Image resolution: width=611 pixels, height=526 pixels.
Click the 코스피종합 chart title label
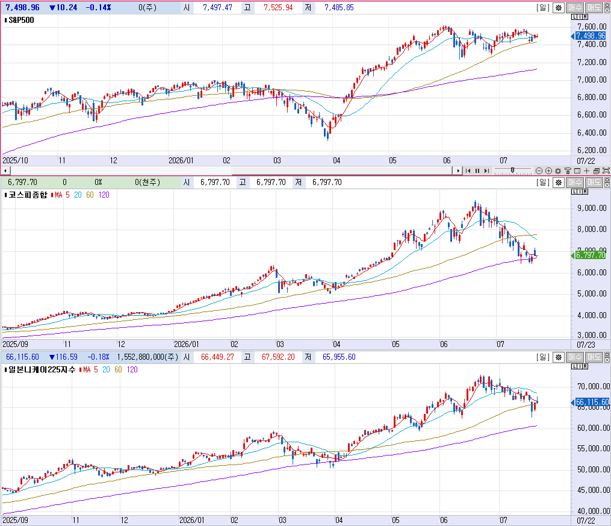click(28, 195)
